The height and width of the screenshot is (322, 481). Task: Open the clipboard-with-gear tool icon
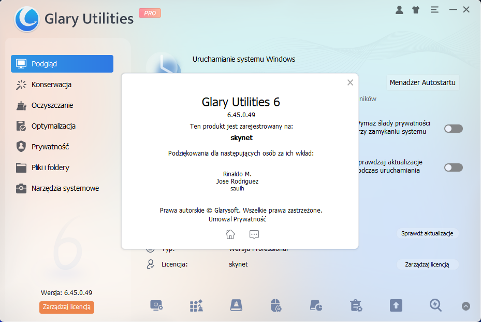click(356, 306)
